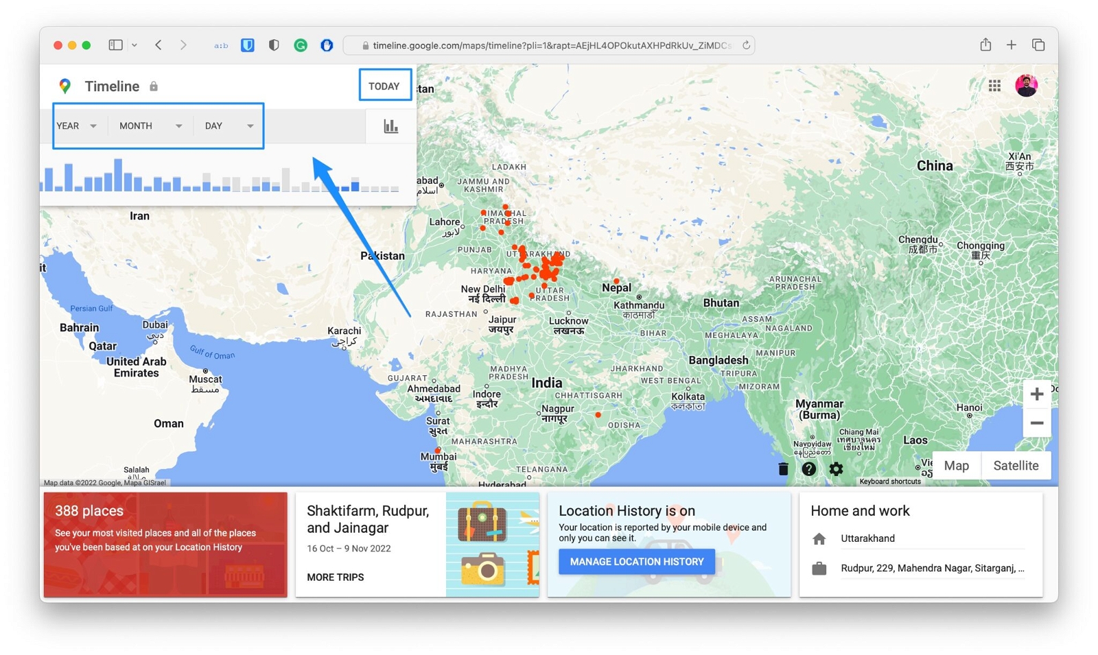The image size is (1098, 655).
Task: Click the trash delete icon on map
Action: [x=783, y=469]
